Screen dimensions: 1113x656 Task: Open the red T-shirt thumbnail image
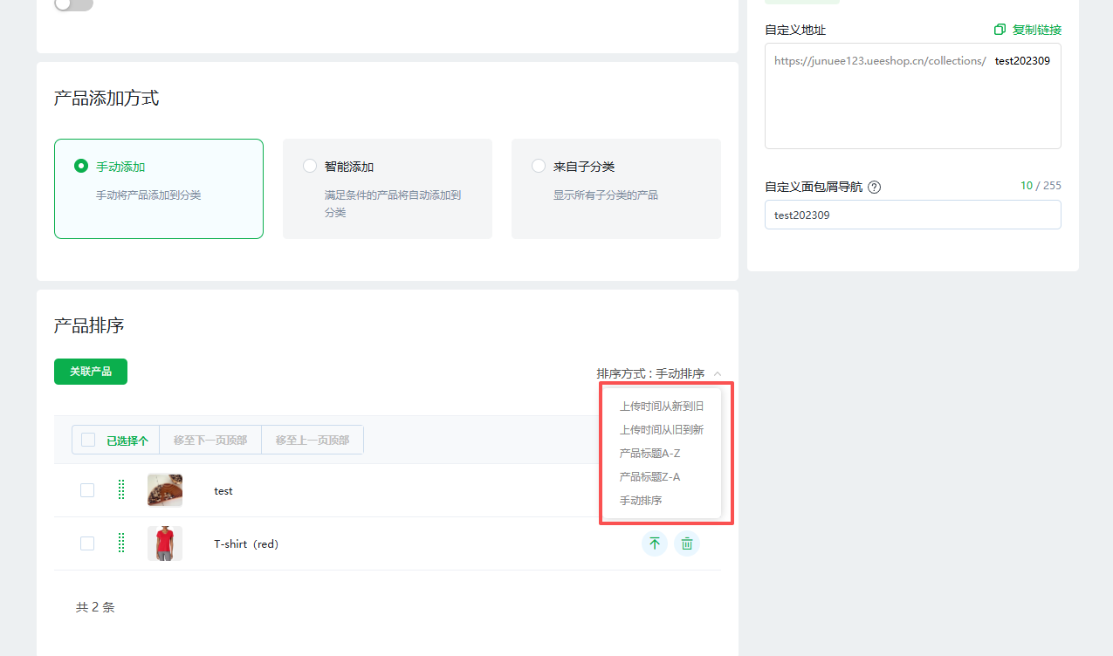click(x=165, y=543)
